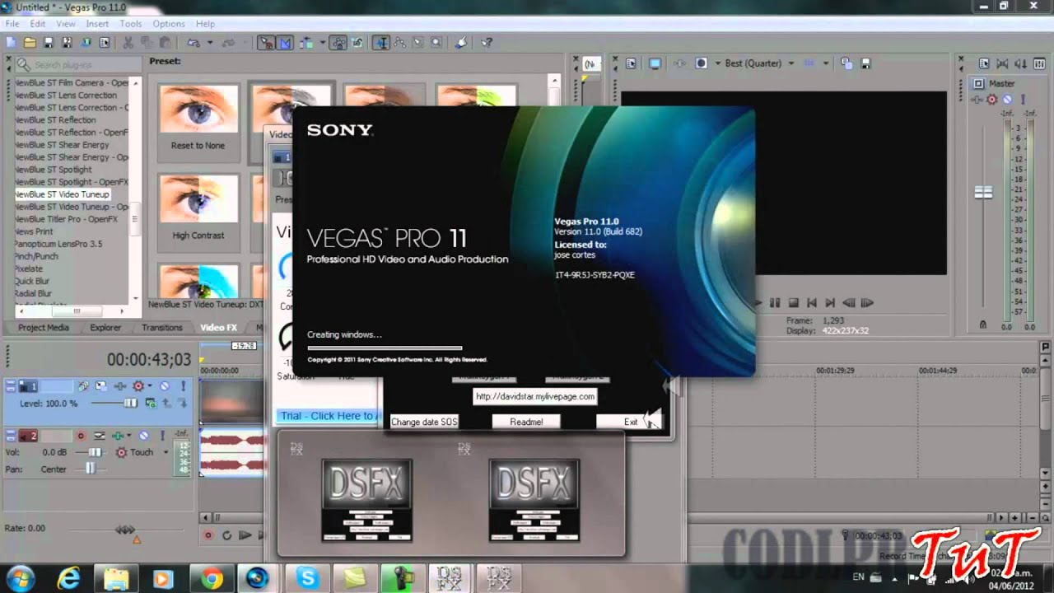This screenshot has width=1054, height=593.
Task: Select NewBlue ST Spotlight plug-in
Action: pos(54,170)
